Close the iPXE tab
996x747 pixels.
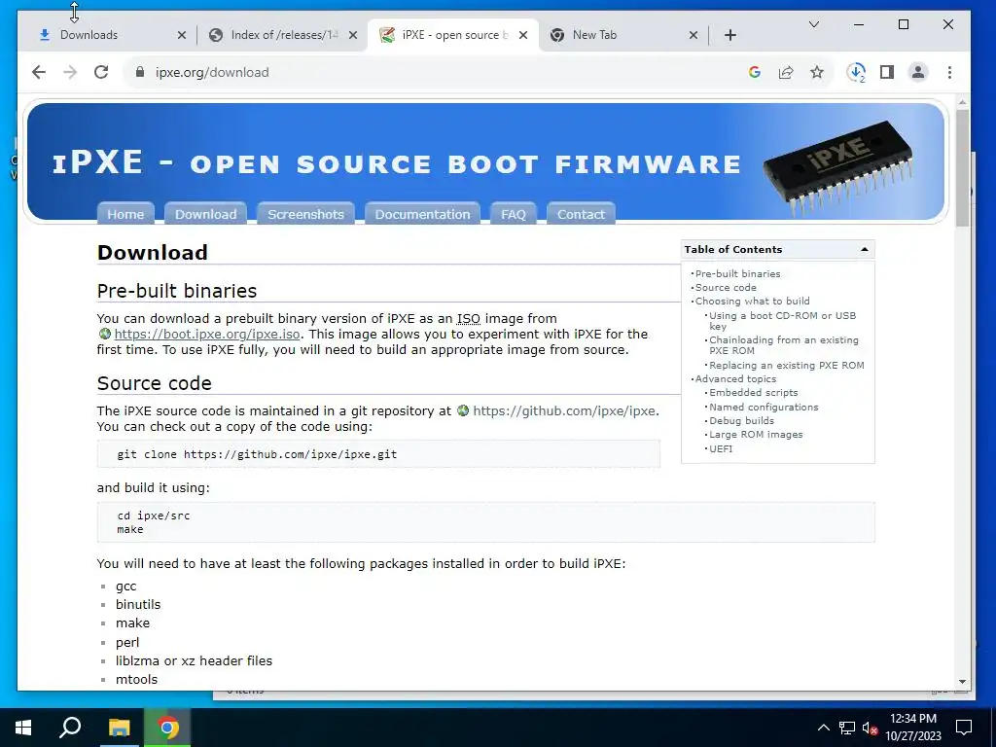[x=523, y=36]
